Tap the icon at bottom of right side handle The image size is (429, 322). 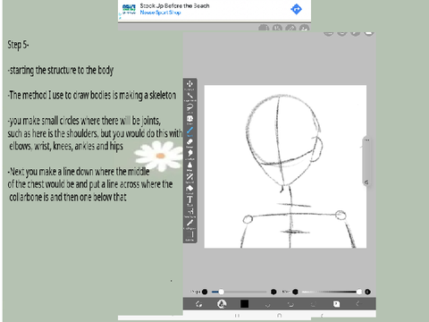point(367,182)
